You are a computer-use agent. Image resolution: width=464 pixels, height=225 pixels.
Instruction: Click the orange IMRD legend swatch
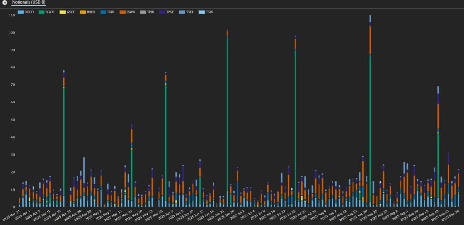tap(83, 12)
